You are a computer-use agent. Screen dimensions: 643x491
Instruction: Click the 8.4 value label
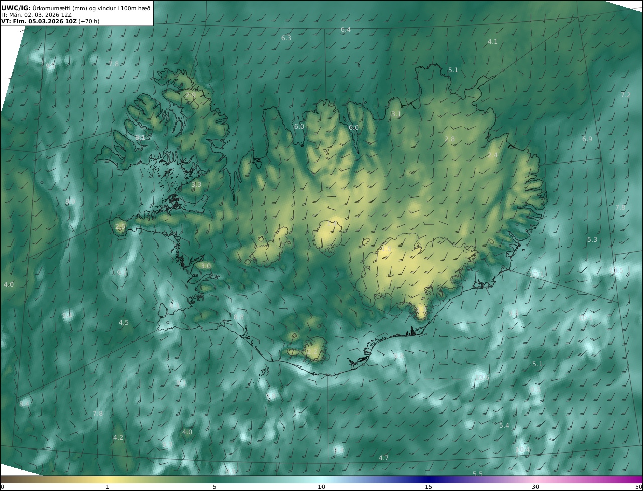pyautogui.click(x=24, y=404)
